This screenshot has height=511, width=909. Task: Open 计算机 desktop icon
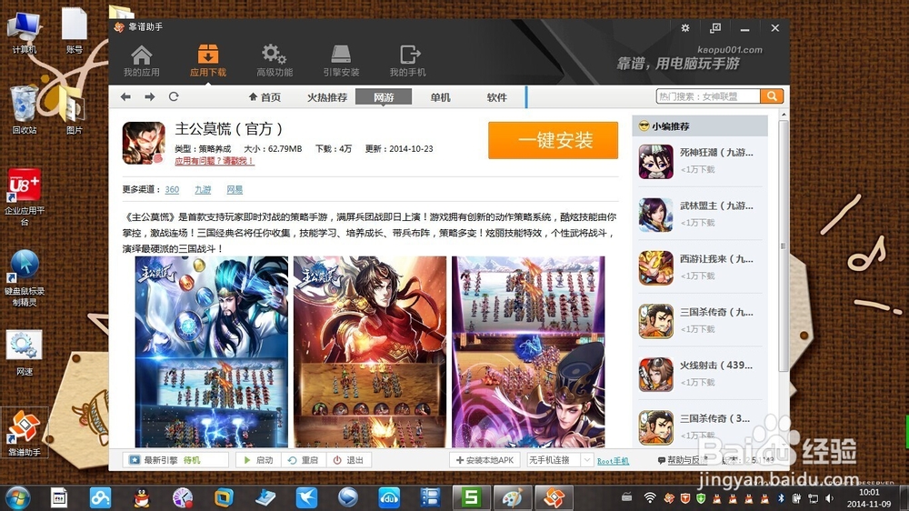coord(25,32)
